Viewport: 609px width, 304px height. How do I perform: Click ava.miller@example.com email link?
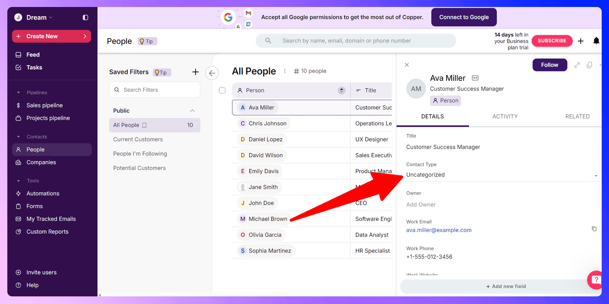tap(439, 230)
